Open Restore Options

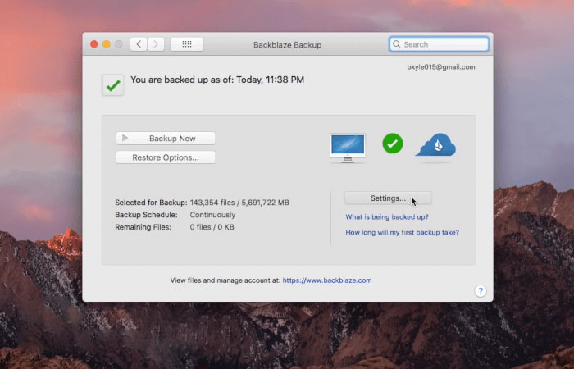tap(166, 157)
